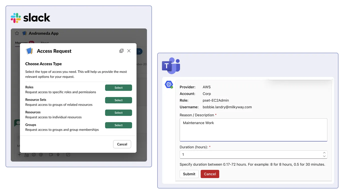Click the video clip icon in Slack composer
This screenshot has width=344, height=194.
click(x=51, y=155)
